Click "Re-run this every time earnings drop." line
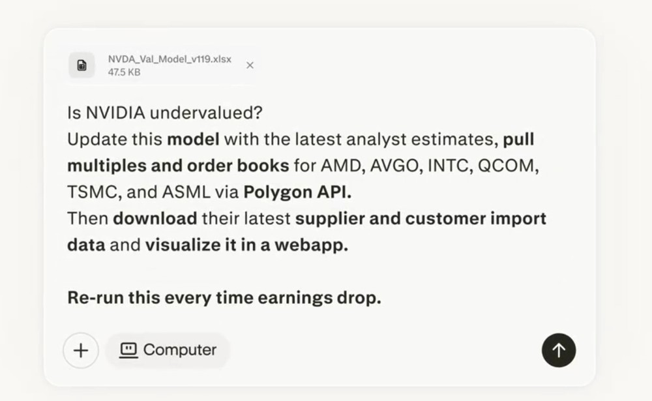 224,298
